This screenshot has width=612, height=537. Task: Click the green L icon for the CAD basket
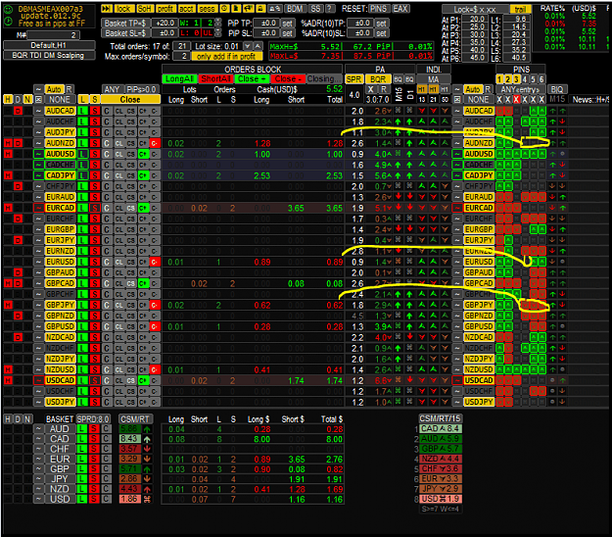[81, 439]
